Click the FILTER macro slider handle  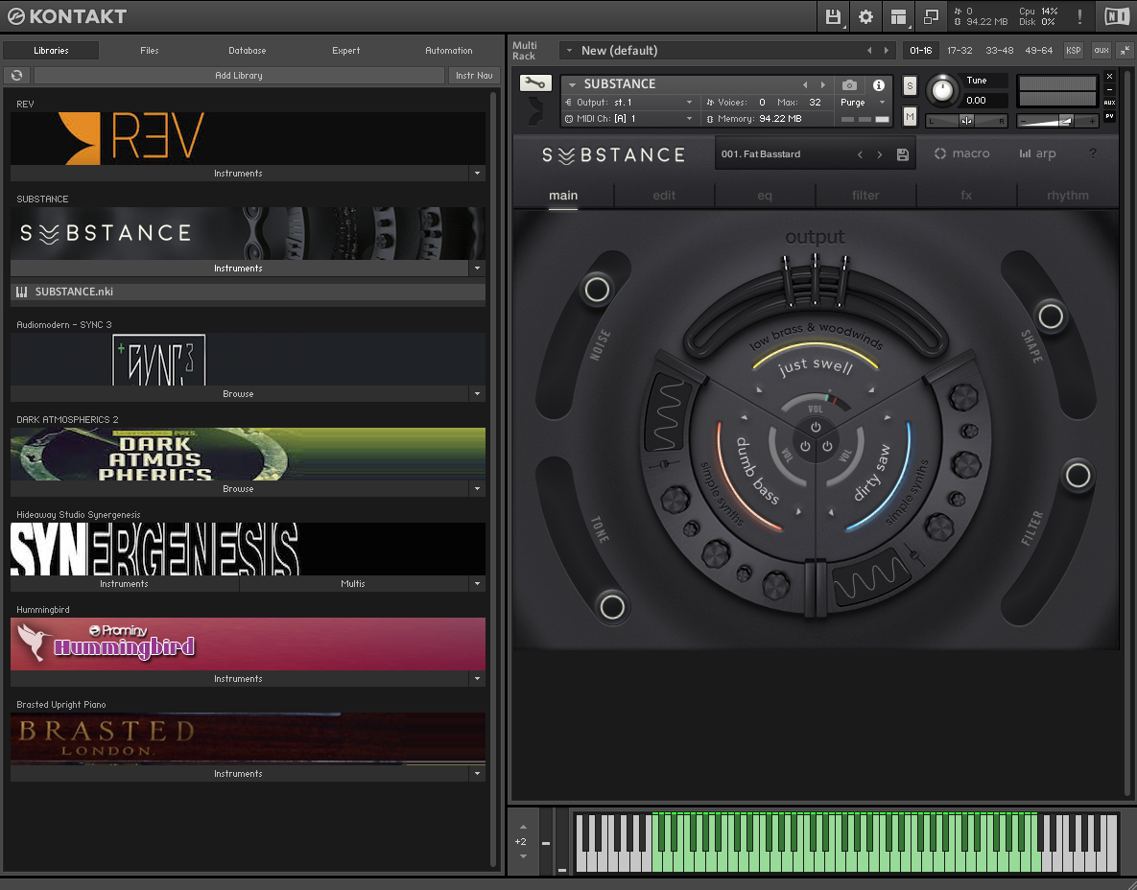[1078, 476]
